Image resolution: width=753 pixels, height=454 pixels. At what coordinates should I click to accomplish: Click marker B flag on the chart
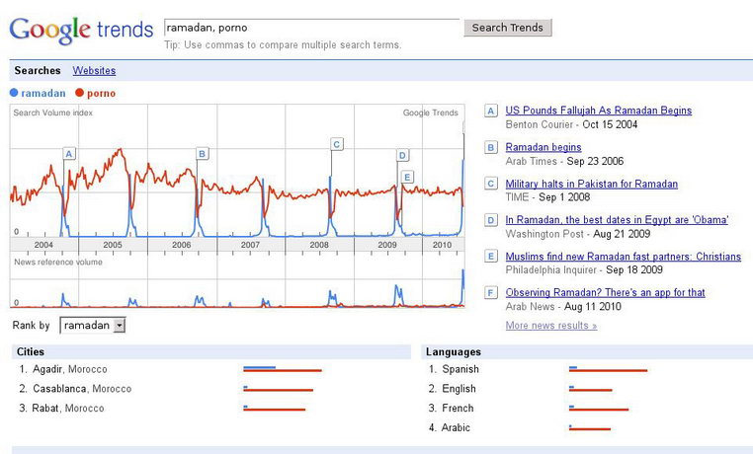point(203,154)
